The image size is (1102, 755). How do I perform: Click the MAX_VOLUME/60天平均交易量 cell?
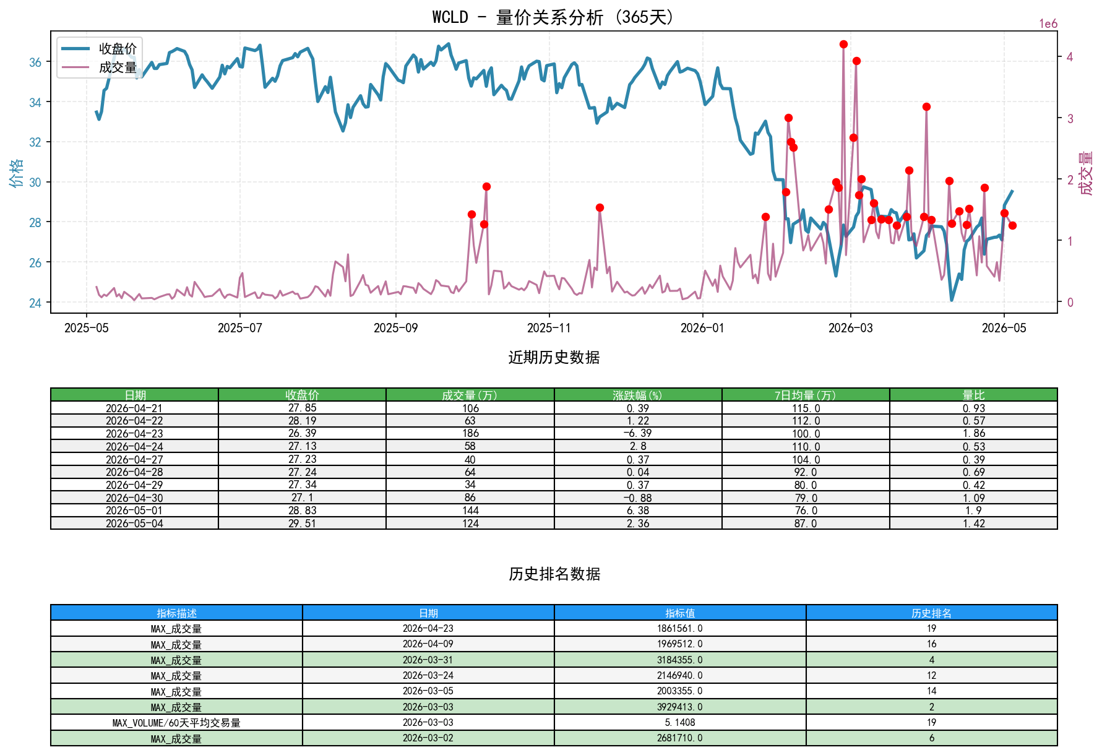[x=176, y=722]
